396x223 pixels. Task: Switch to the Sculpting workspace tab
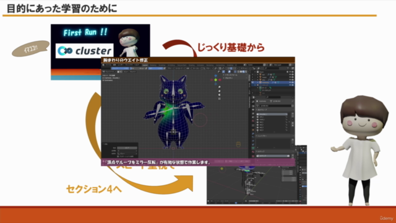162,65
